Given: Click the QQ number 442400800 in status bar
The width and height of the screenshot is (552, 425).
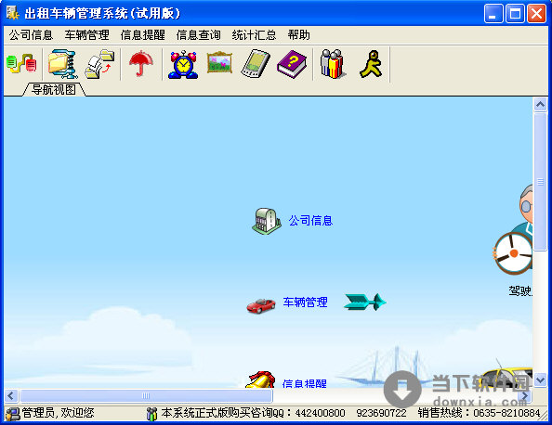Looking at the screenshot, I should (x=320, y=413).
